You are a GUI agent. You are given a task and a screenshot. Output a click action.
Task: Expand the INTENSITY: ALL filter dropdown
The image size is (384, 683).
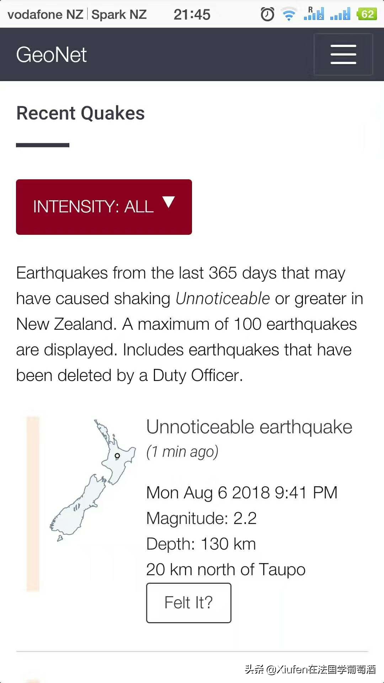[x=104, y=207]
